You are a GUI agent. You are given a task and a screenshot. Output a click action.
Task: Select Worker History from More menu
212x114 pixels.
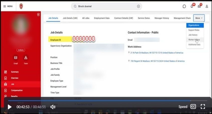click(x=194, y=40)
